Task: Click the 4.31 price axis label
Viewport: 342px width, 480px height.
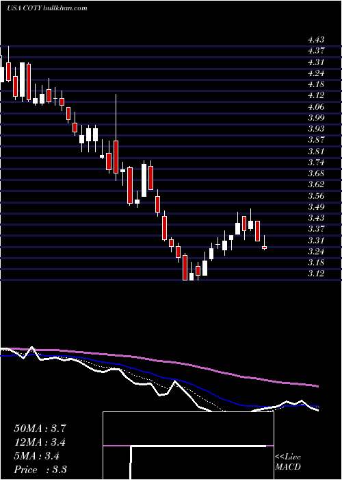Action: [x=316, y=62]
